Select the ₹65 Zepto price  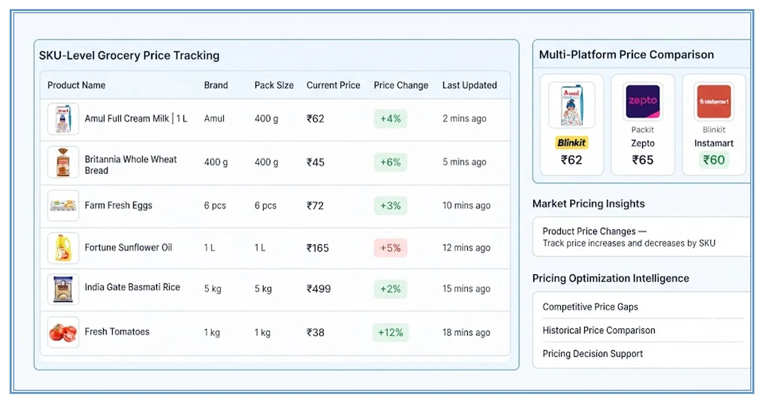(643, 160)
